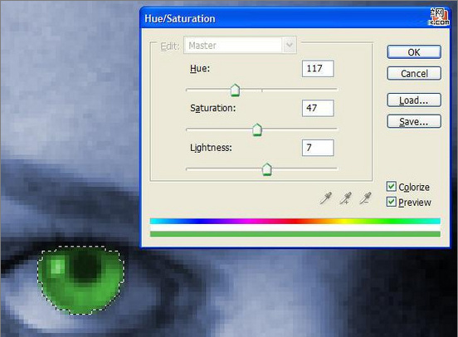
Task: Click the Hue: label
Action: (200, 69)
